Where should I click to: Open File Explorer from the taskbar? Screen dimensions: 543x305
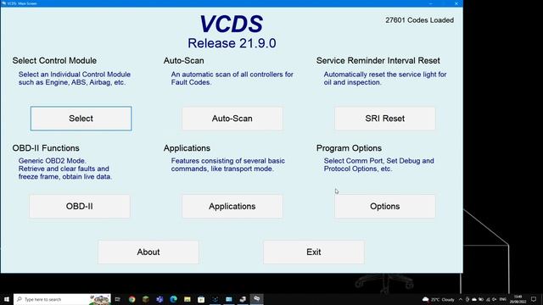tap(188, 299)
